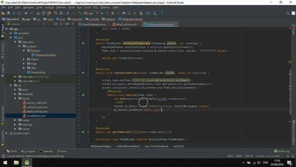Open the File menu
Viewport: 296px width, 167px height.
3,7
